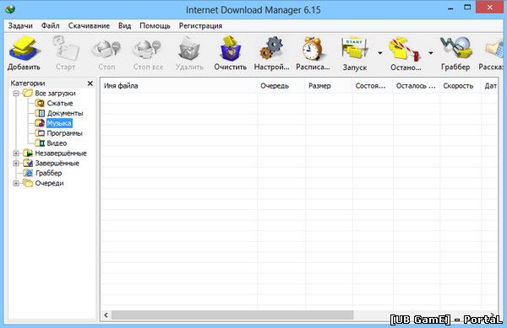Click the Незавершённые folder icon
Image resolution: width=507 pixels, height=328 pixels.
point(28,153)
